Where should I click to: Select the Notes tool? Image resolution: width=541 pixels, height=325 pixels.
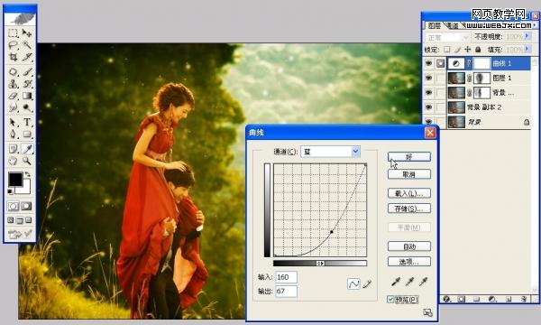tap(13, 149)
